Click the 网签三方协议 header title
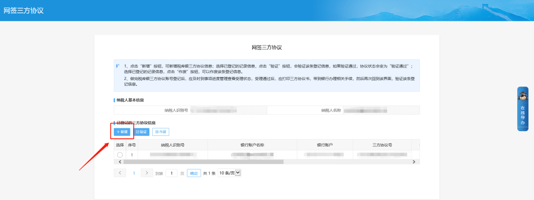Image resolution: width=534 pixels, height=200 pixels. point(24,10)
